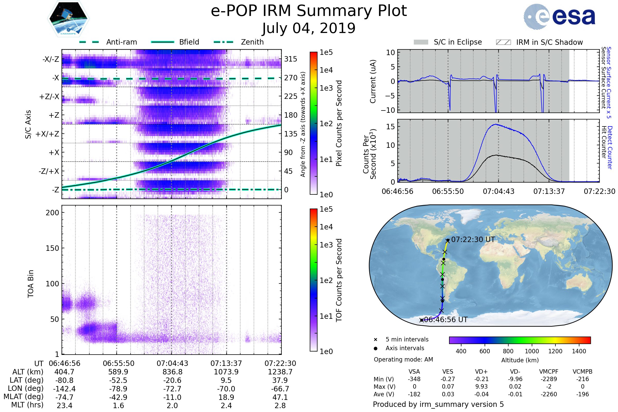Viewport: 618px width, 412px height.
Task: Click the e-POP IRM Summary Plot title
Action: (x=309, y=11)
